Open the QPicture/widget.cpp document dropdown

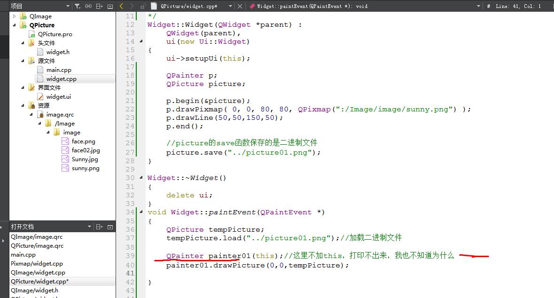coord(230,6)
